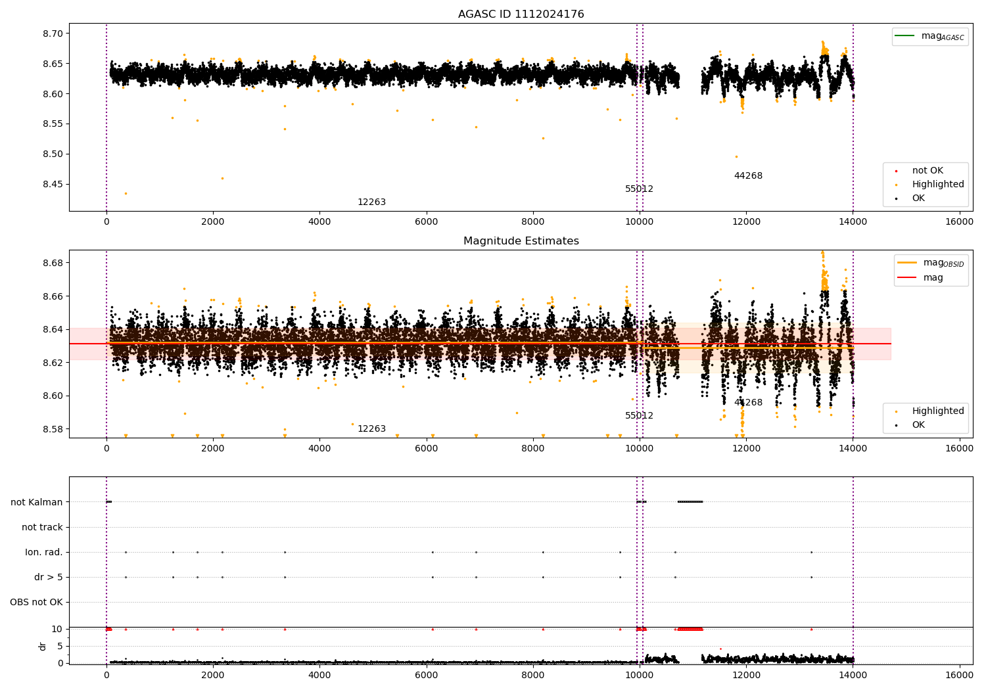Click the 8.55 y-axis tick label
The height and width of the screenshot is (690, 986).
pyautogui.click(x=53, y=124)
